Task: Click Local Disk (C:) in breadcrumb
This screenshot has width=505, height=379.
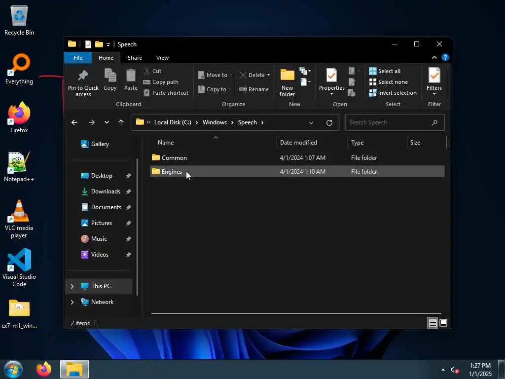Action: (x=173, y=122)
